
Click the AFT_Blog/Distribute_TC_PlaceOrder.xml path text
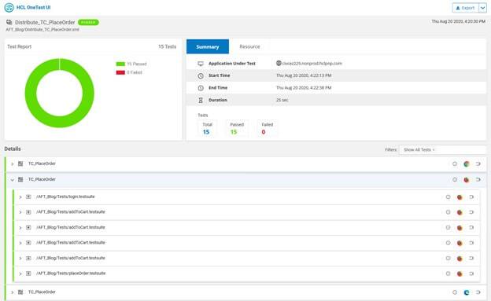click(x=42, y=30)
